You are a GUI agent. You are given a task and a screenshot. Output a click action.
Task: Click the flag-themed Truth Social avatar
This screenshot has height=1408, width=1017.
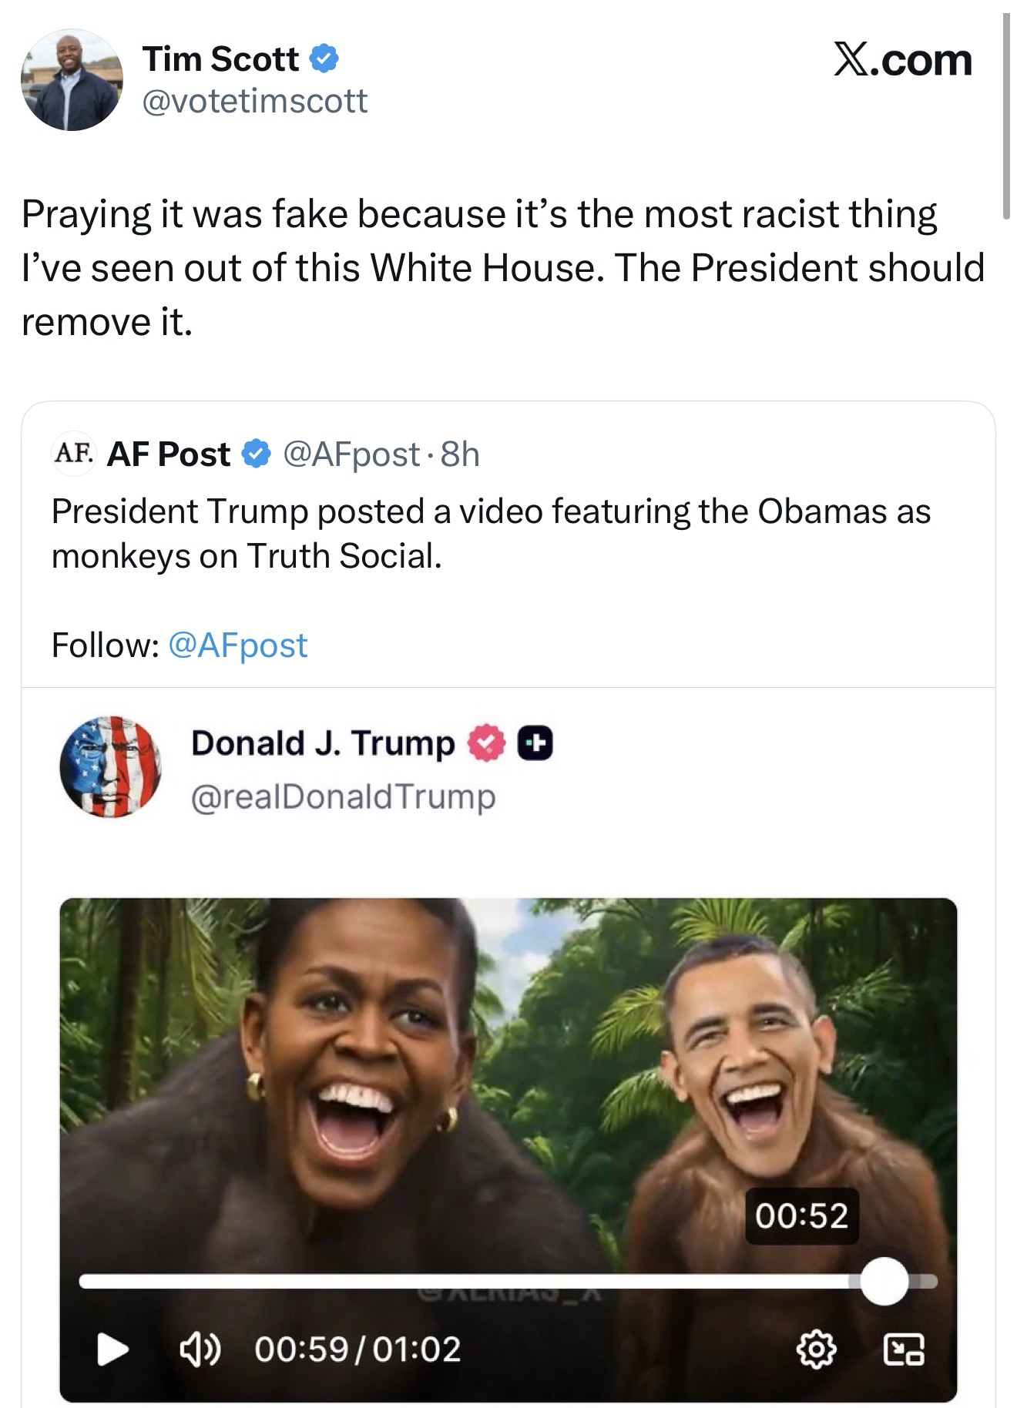[x=110, y=766]
